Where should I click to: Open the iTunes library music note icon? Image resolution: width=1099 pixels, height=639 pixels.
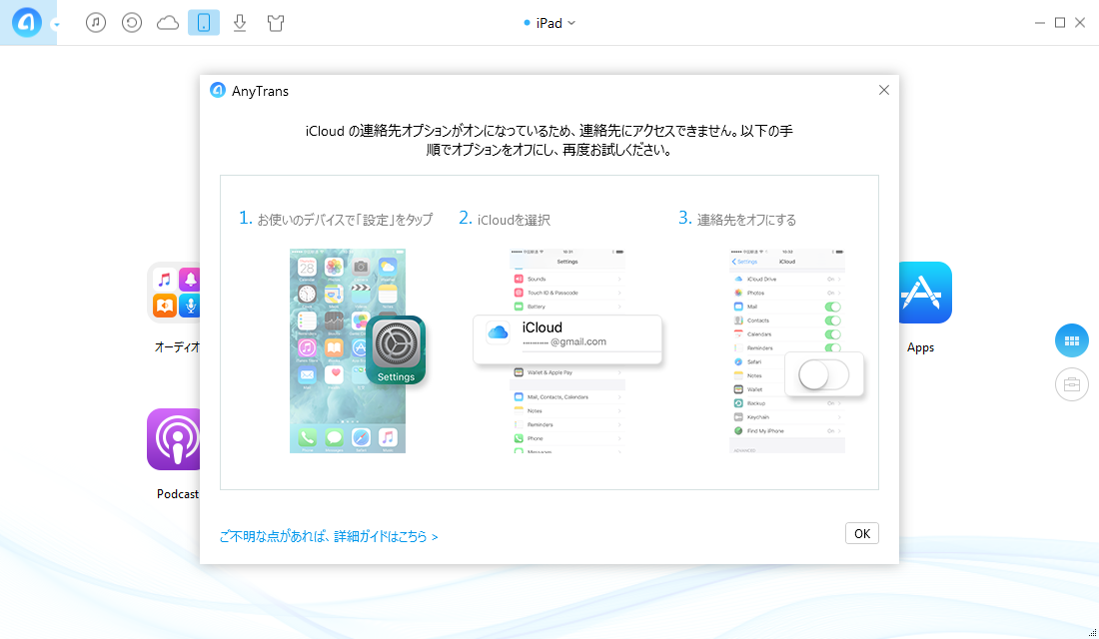[x=96, y=22]
